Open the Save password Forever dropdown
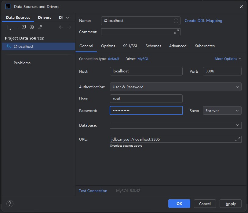This screenshot has height=213, width=248. click(222, 111)
